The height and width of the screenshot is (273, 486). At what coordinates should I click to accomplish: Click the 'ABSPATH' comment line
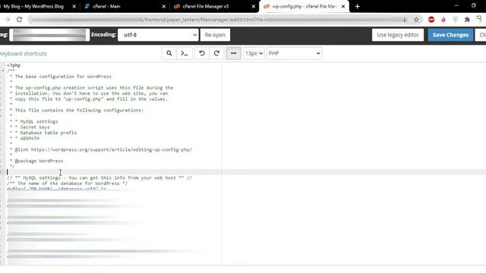(24, 138)
